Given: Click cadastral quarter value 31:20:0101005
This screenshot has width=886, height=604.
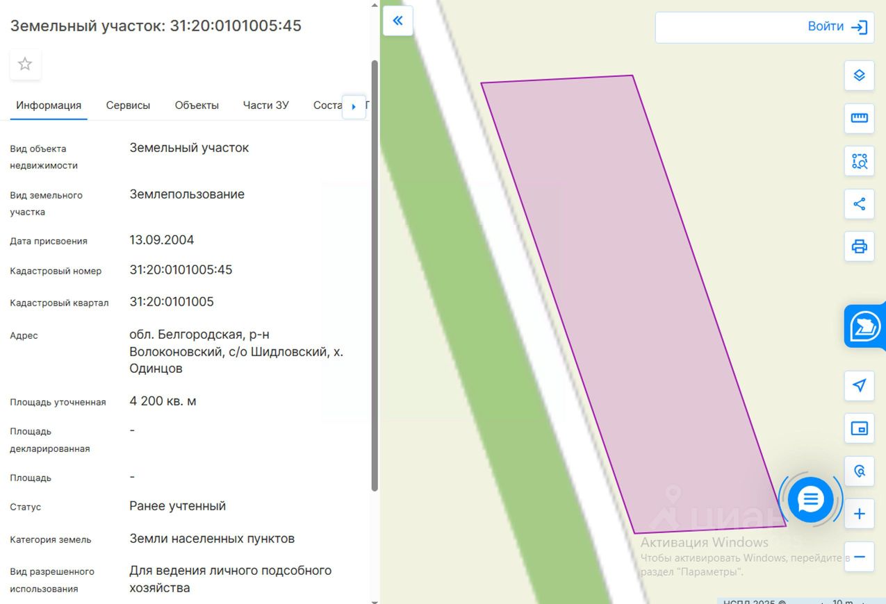Looking at the screenshot, I should coord(172,302).
